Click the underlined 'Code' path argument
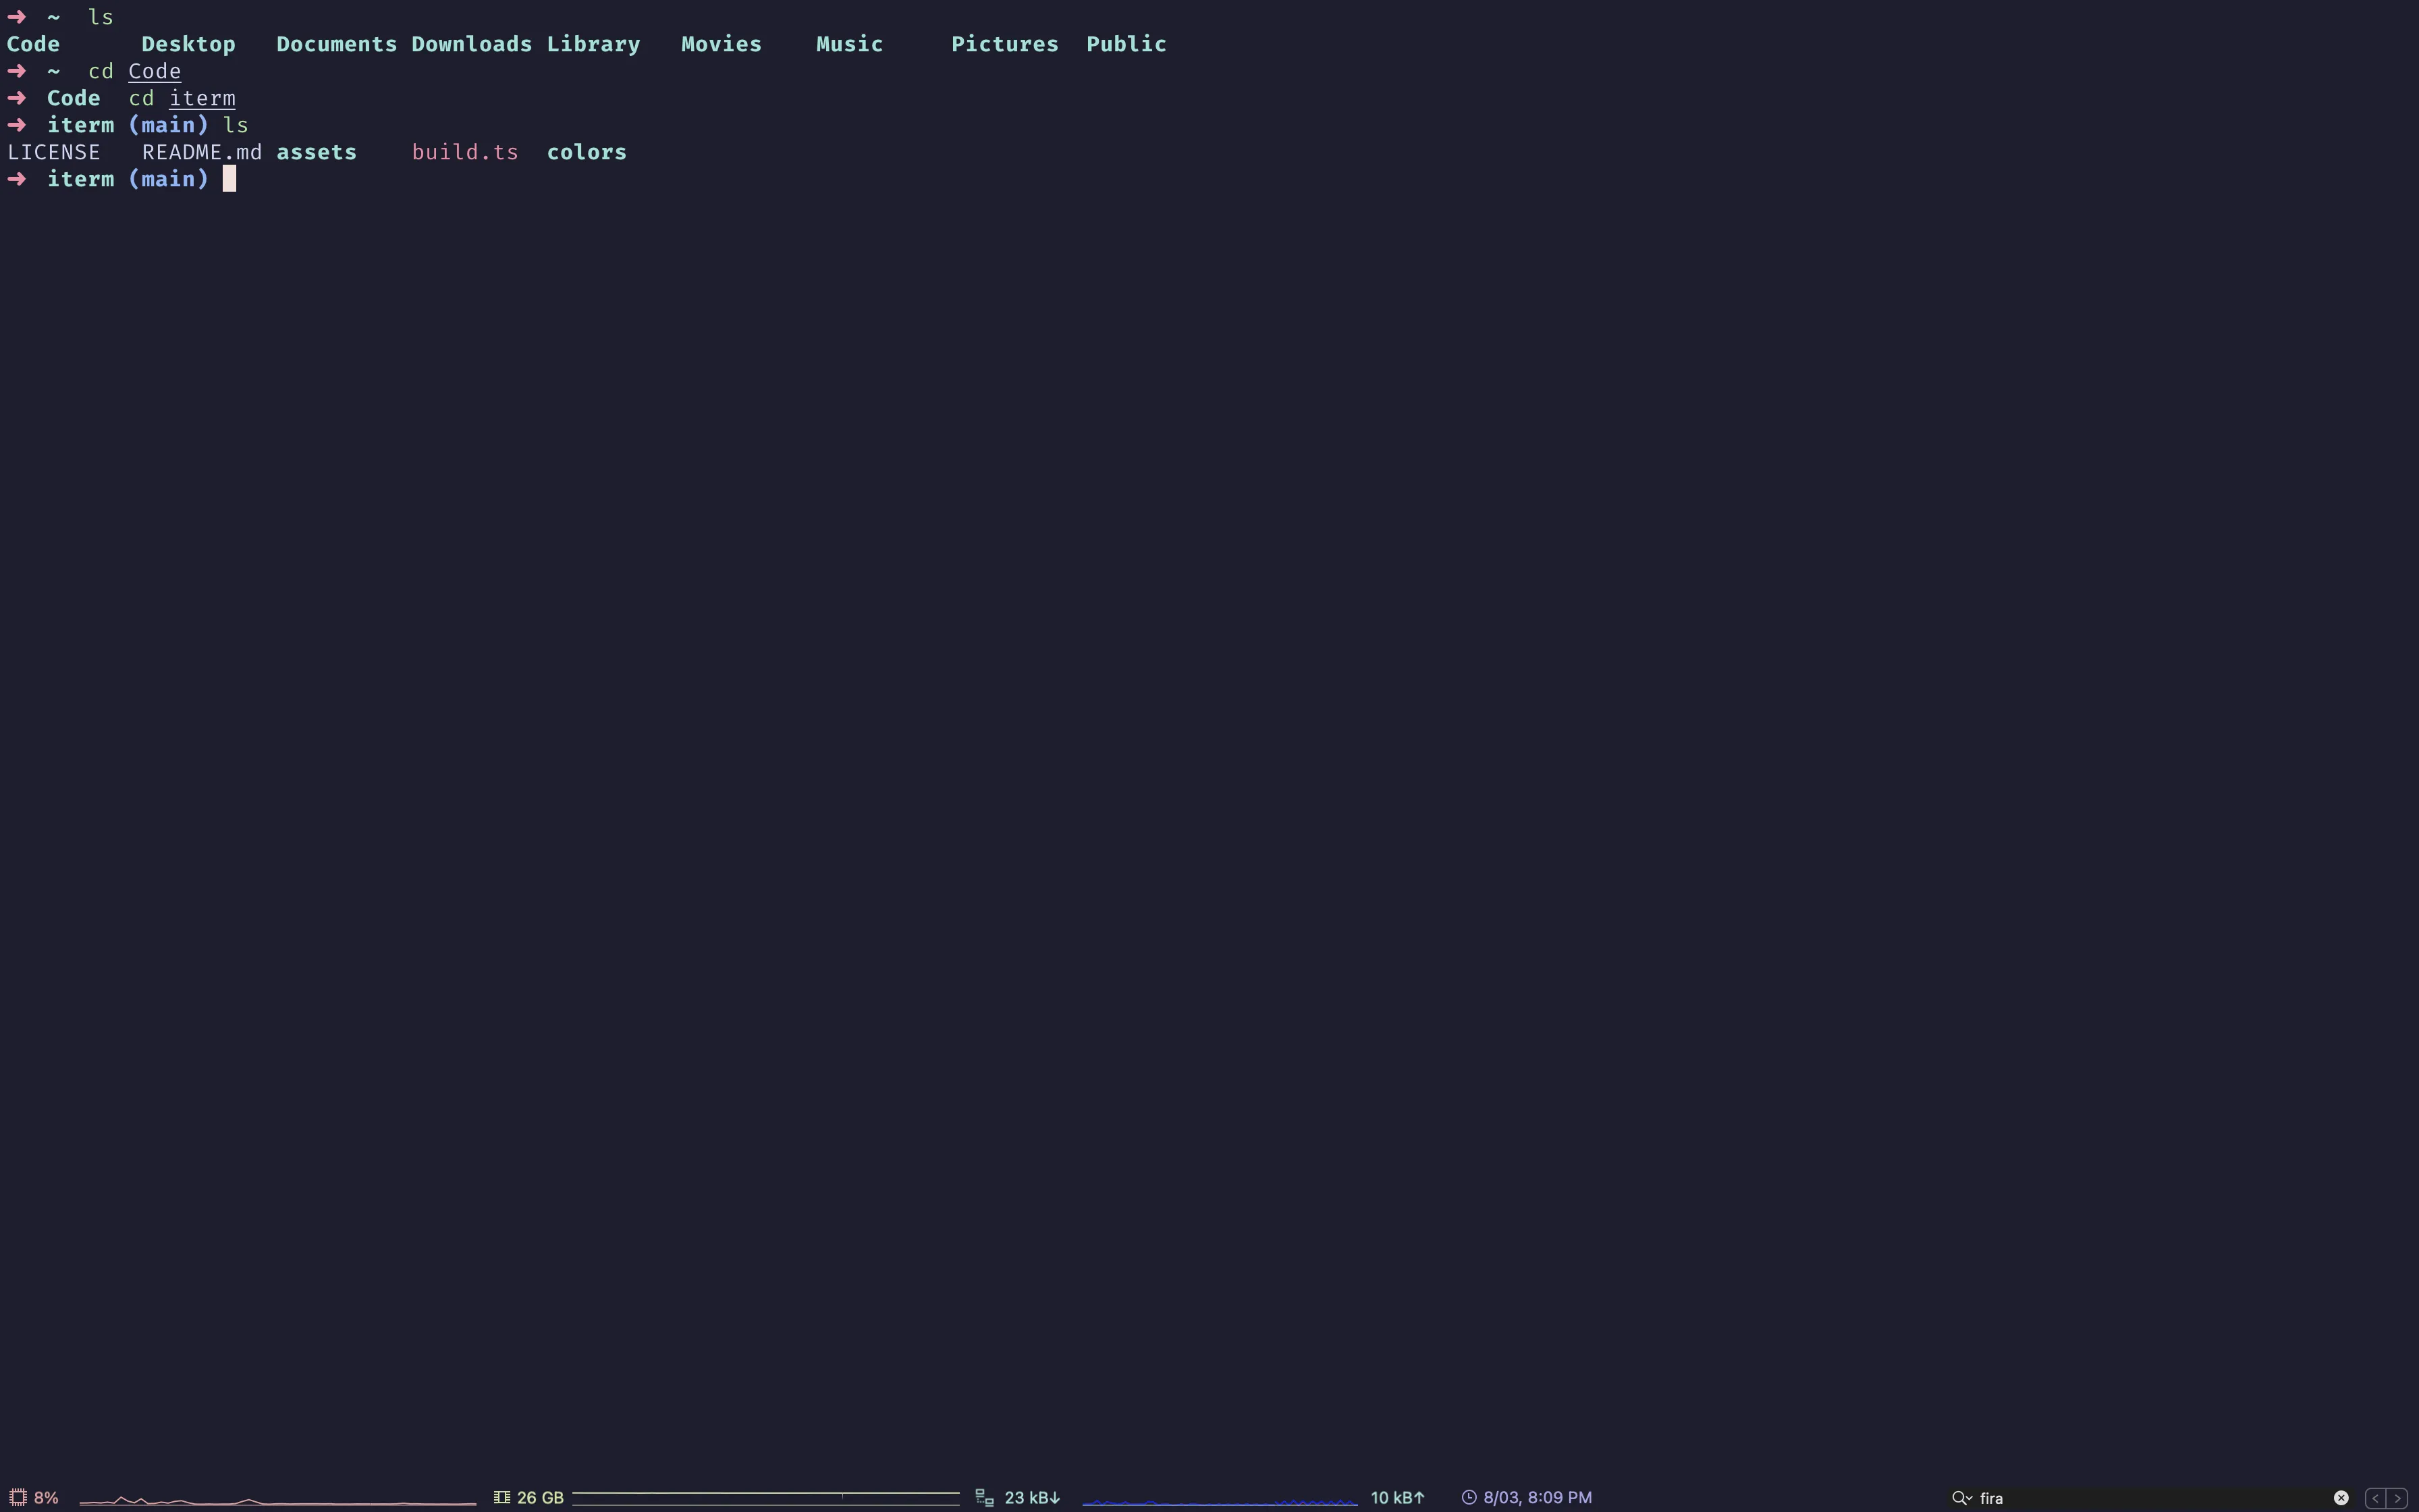The width and height of the screenshot is (2419, 1512). [154, 71]
